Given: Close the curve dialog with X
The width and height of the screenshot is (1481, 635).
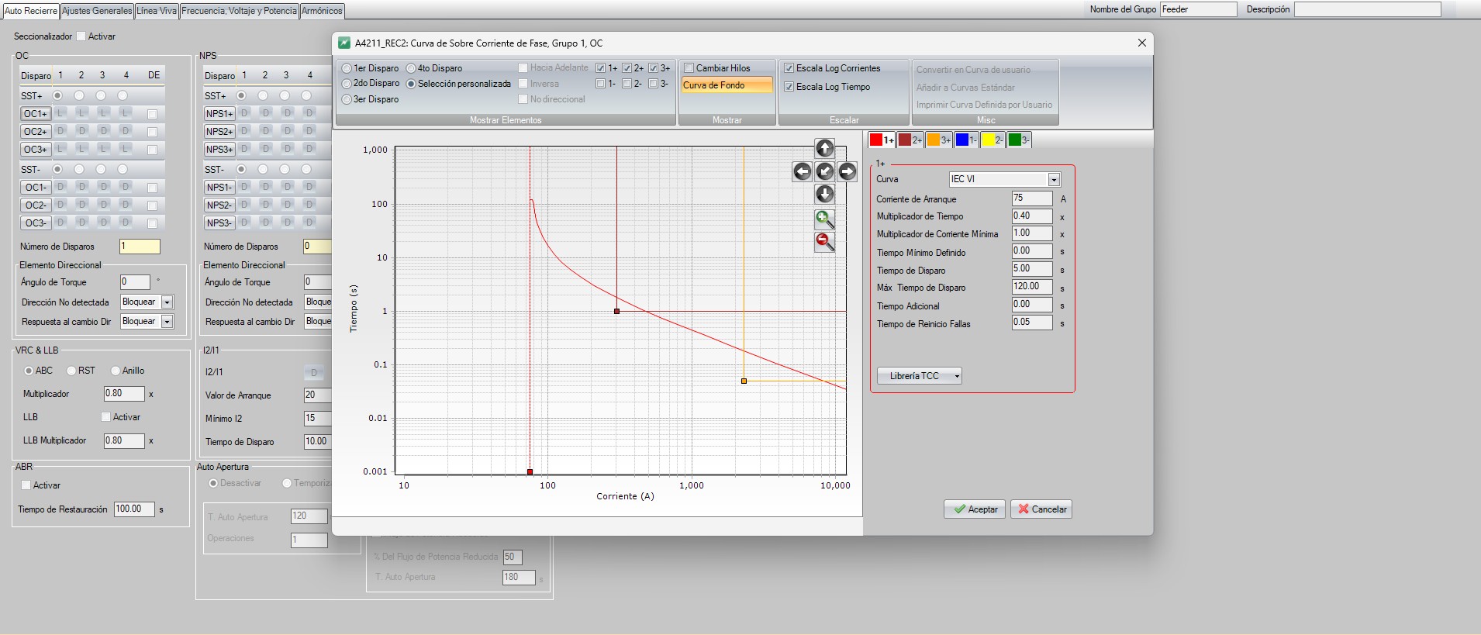Looking at the screenshot, I should point(1141,43).
